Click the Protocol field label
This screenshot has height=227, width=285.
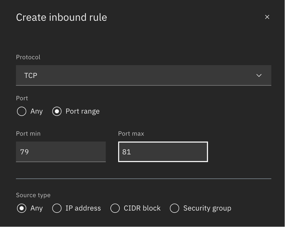click(28, 57)
